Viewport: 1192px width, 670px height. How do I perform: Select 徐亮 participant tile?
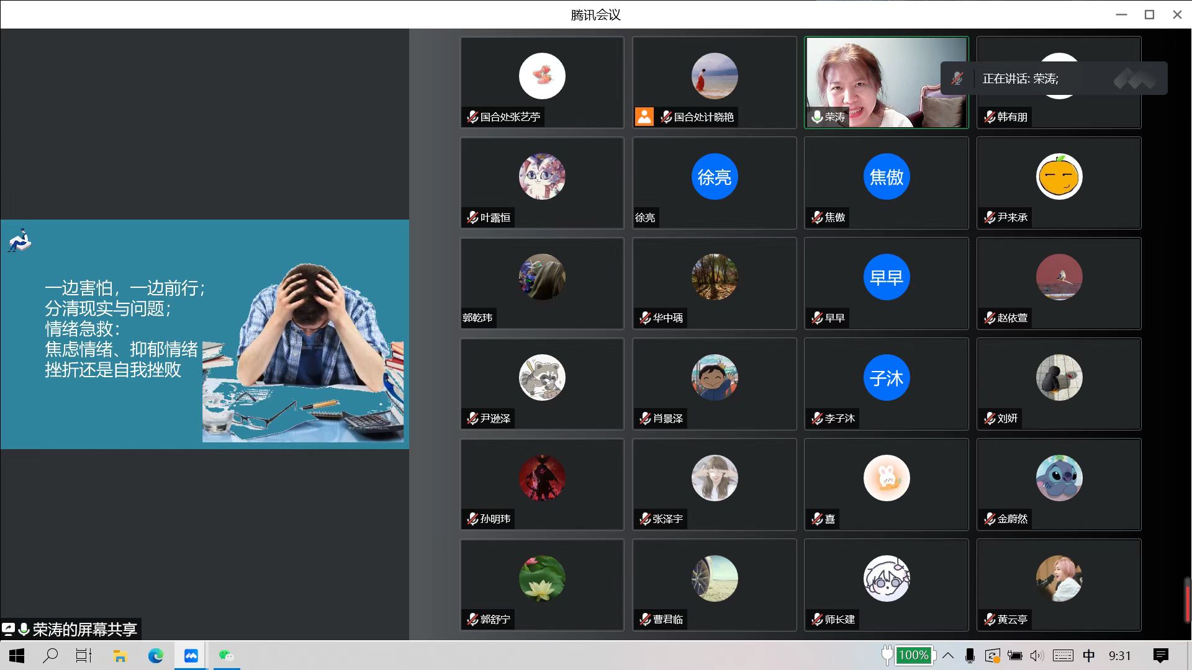[x=714, y=183]
